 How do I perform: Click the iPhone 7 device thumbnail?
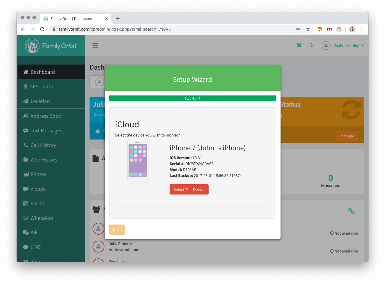tap(138, 161)
